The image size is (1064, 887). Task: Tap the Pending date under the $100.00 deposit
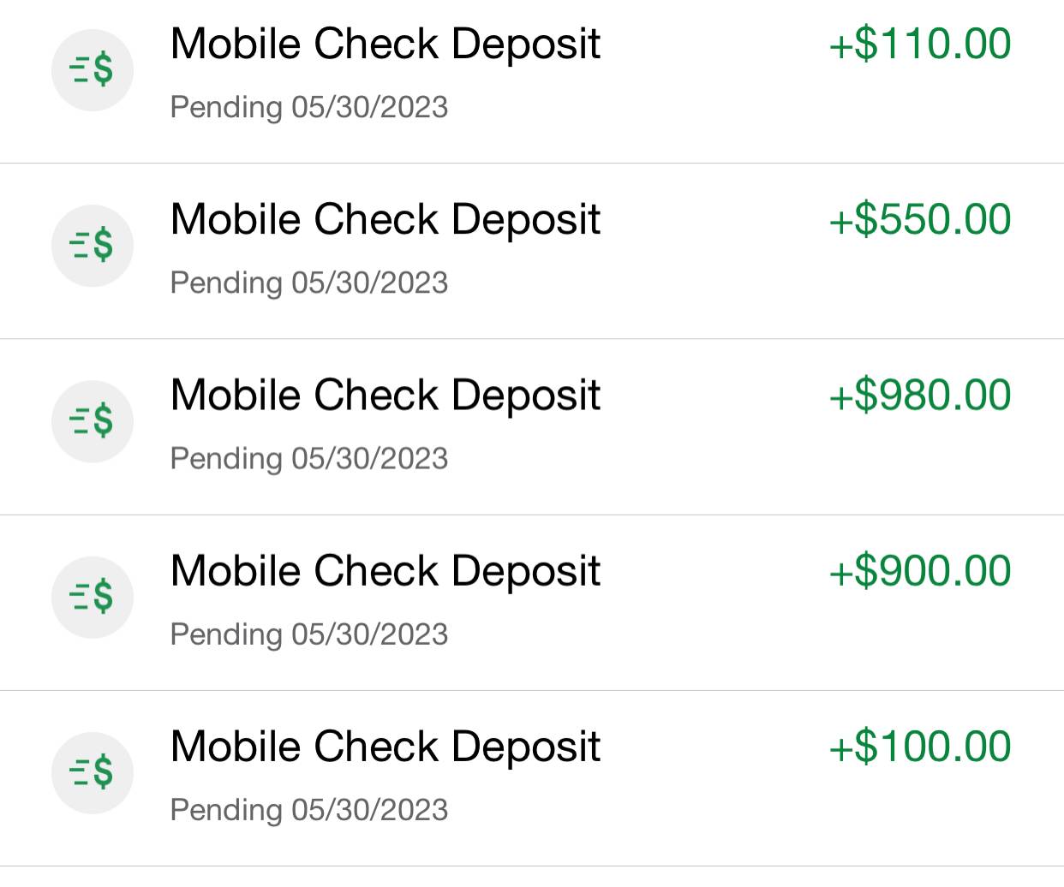pos(308,810)
